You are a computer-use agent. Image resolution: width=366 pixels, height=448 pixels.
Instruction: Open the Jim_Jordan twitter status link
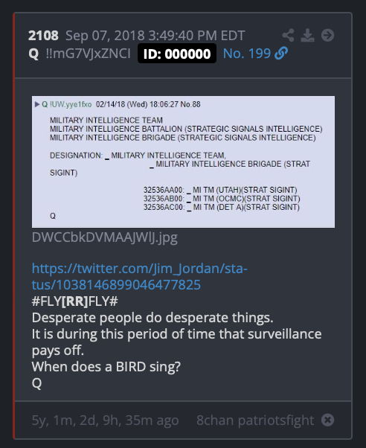[x=139, y=277]
